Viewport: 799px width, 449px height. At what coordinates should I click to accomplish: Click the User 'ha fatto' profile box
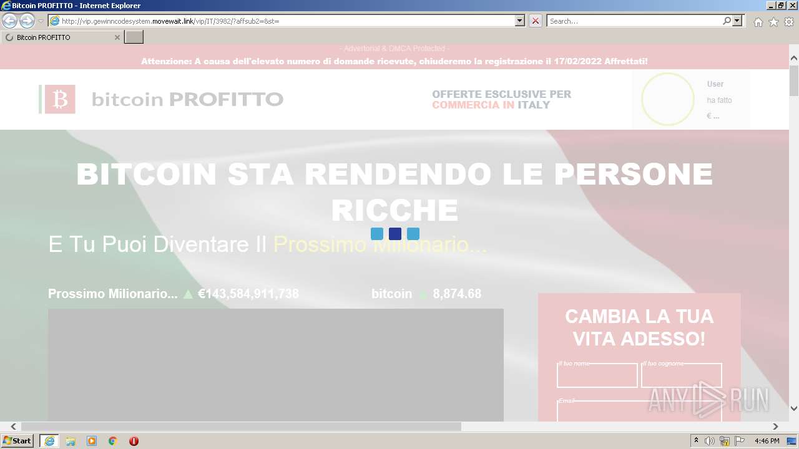(x=691, y=99)
